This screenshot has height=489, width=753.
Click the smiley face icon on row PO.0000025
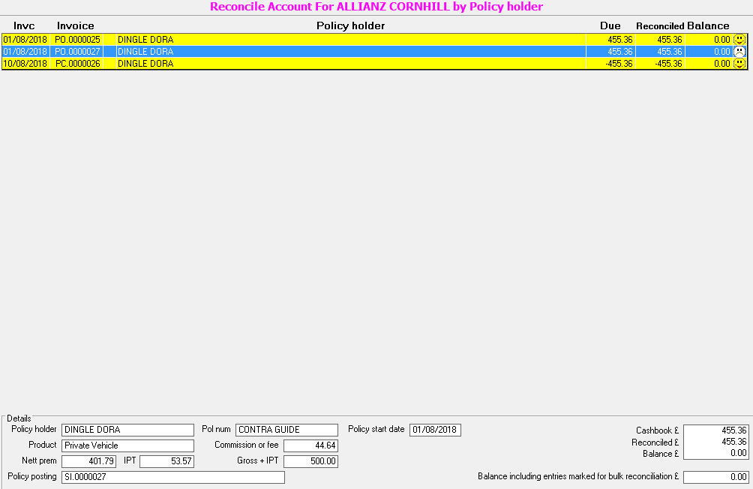click(739, 40)
